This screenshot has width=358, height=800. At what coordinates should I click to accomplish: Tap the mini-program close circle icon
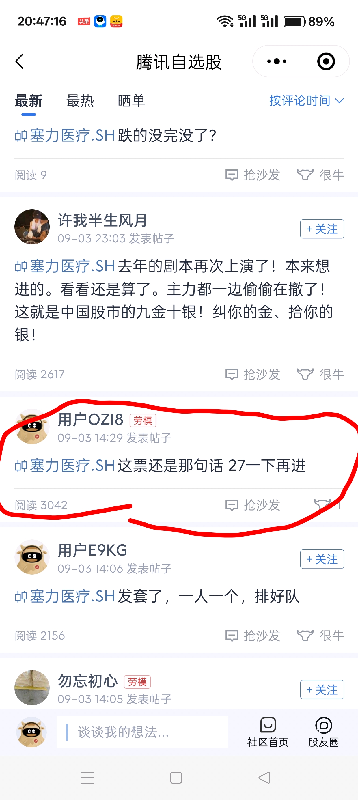[326, 61]
